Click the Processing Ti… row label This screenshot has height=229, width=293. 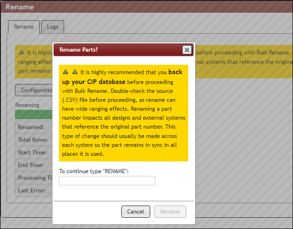tap(35, 178)
